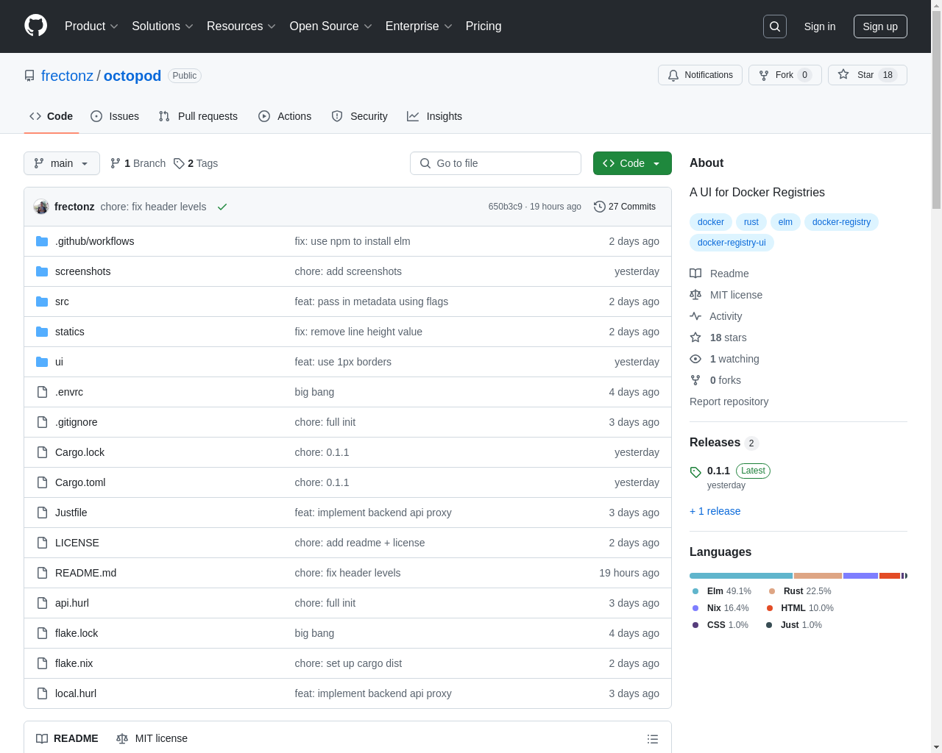Image resolution: width=942 pixels, height=753 pixels.
Task: Click the statics folder icon
Action: (x=42, y=332)
